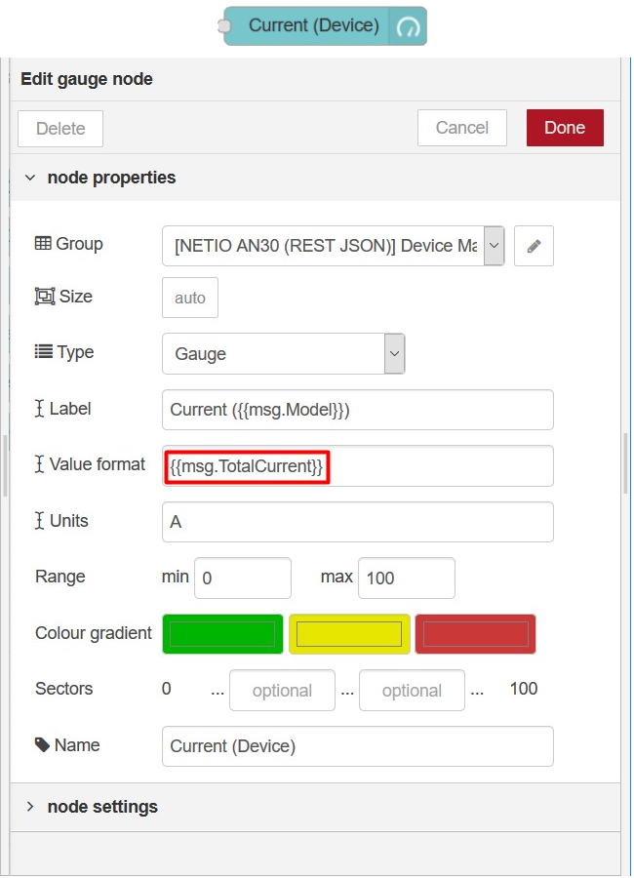The image size is (634, 878).
Task: Pick the yellow colour gradient swatch
Action: pos(349,634)
